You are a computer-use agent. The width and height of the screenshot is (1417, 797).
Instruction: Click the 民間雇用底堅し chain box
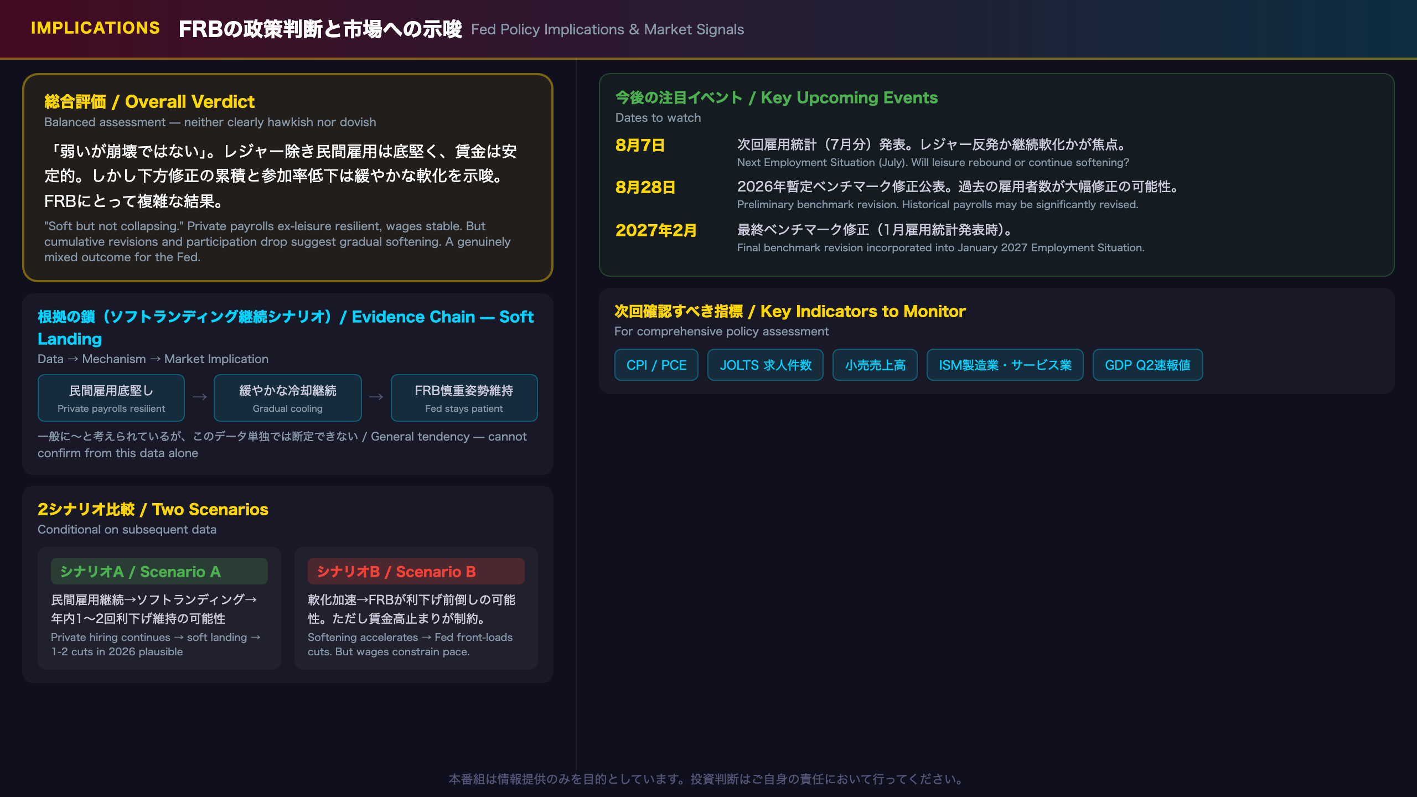click(111, 398)
